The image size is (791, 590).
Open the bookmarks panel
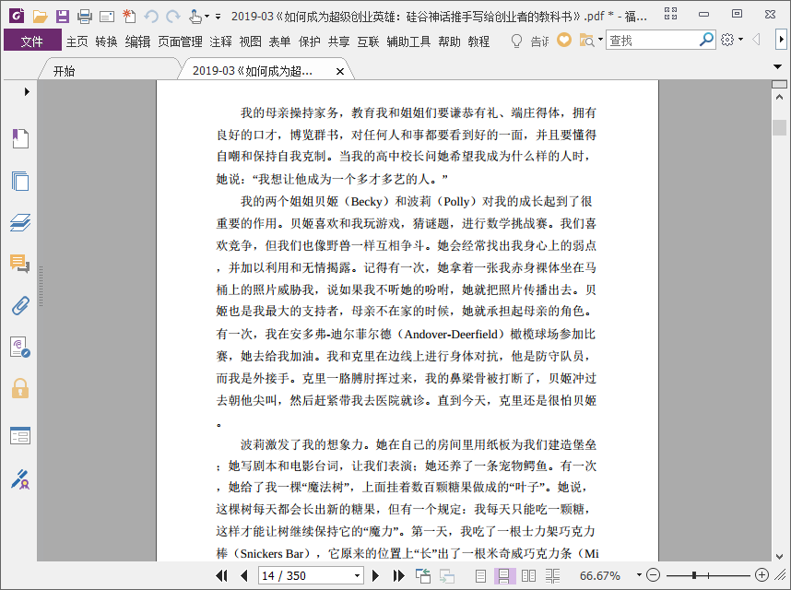click(x=20, y=138)
